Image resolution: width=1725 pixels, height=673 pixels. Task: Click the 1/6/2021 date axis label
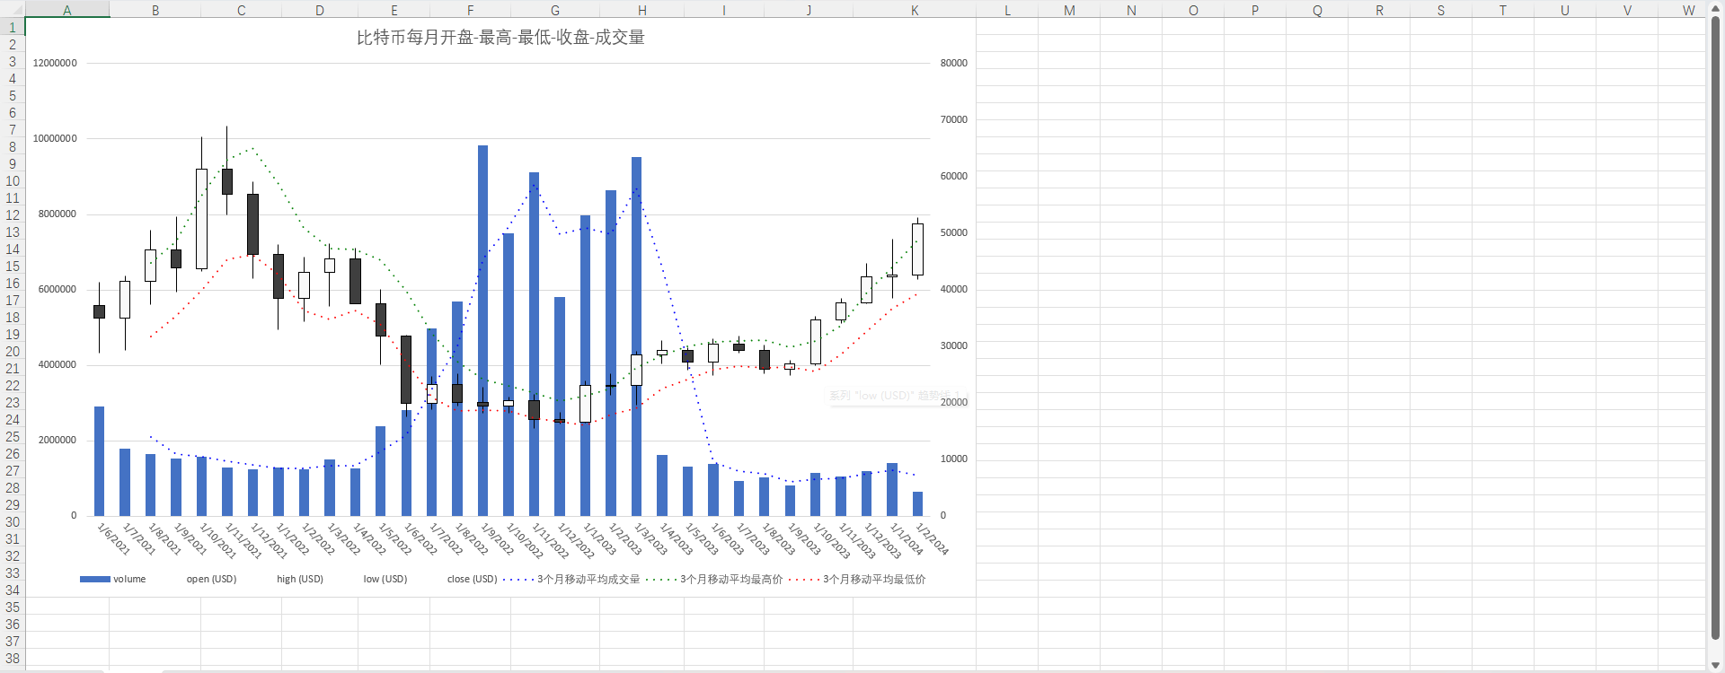point(113,538)
